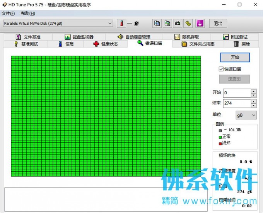Increase the 开始 value with up arrow
The height and width of the screenshot is (213, 263).
coord(254,91)
